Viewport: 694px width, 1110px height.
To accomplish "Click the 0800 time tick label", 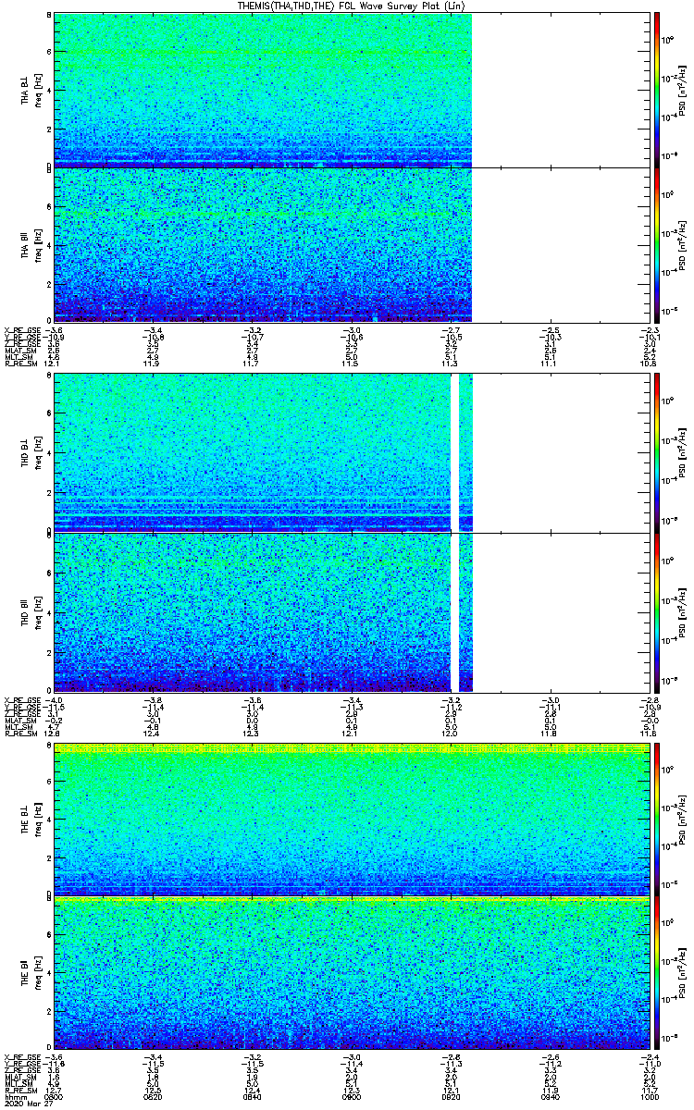I will tap(55, 1097).
